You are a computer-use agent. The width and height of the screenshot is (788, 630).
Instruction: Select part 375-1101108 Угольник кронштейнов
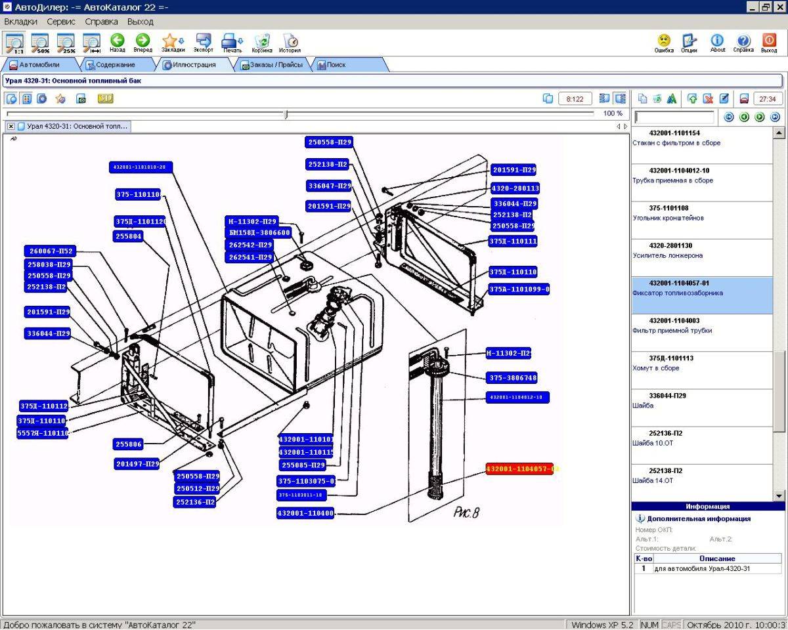point(703,220)
